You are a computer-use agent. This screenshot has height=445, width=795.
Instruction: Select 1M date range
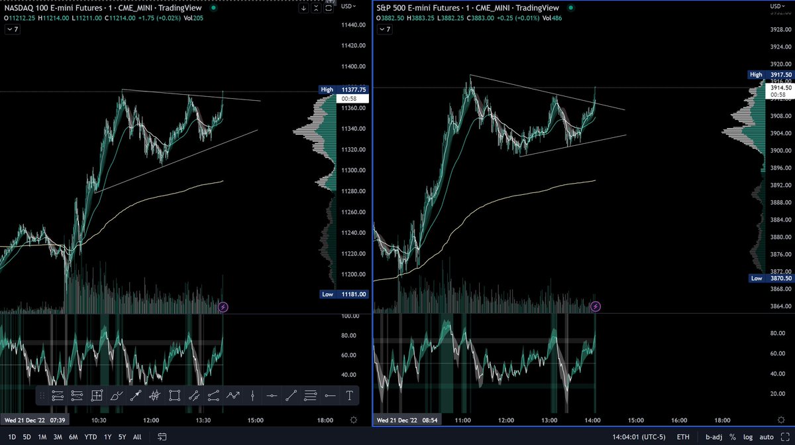pyautogui.click(x=42, y=437)
